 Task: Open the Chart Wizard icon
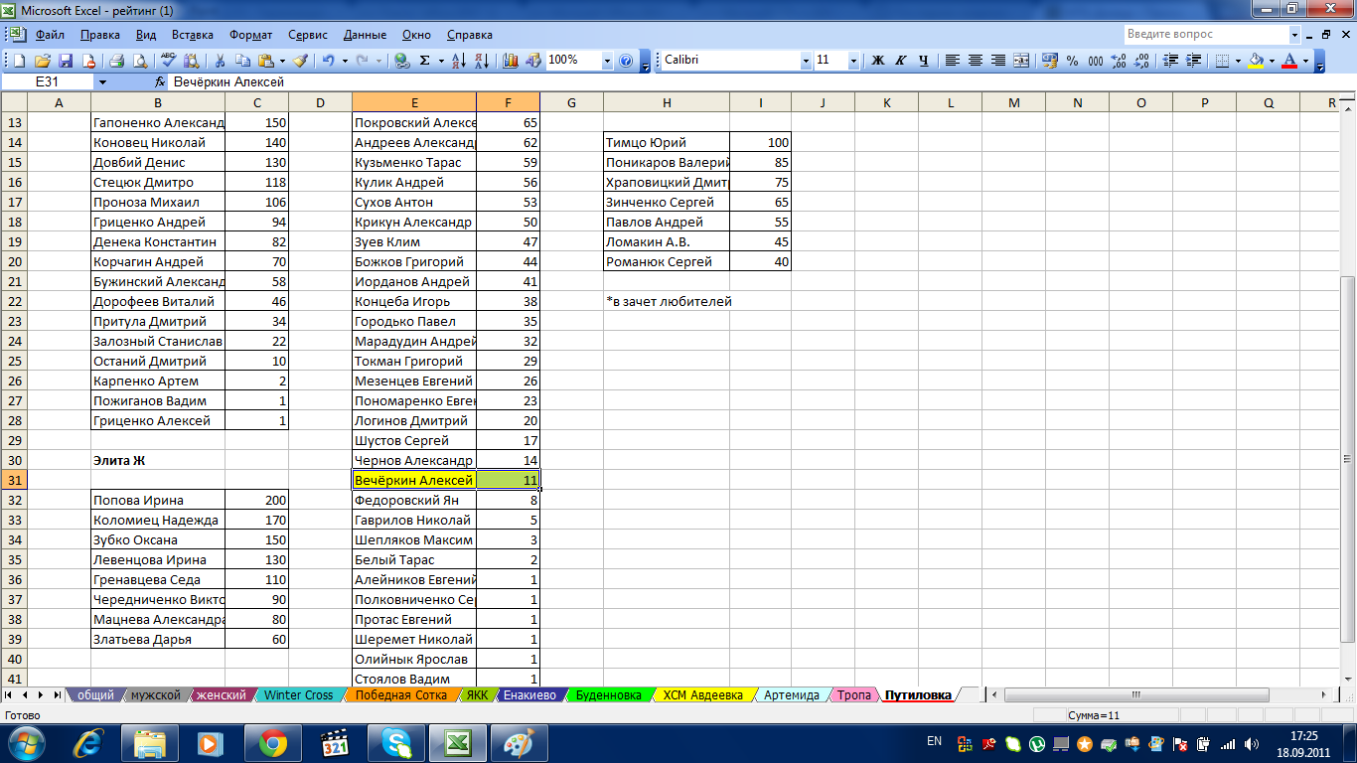click(x=512, y=61)
